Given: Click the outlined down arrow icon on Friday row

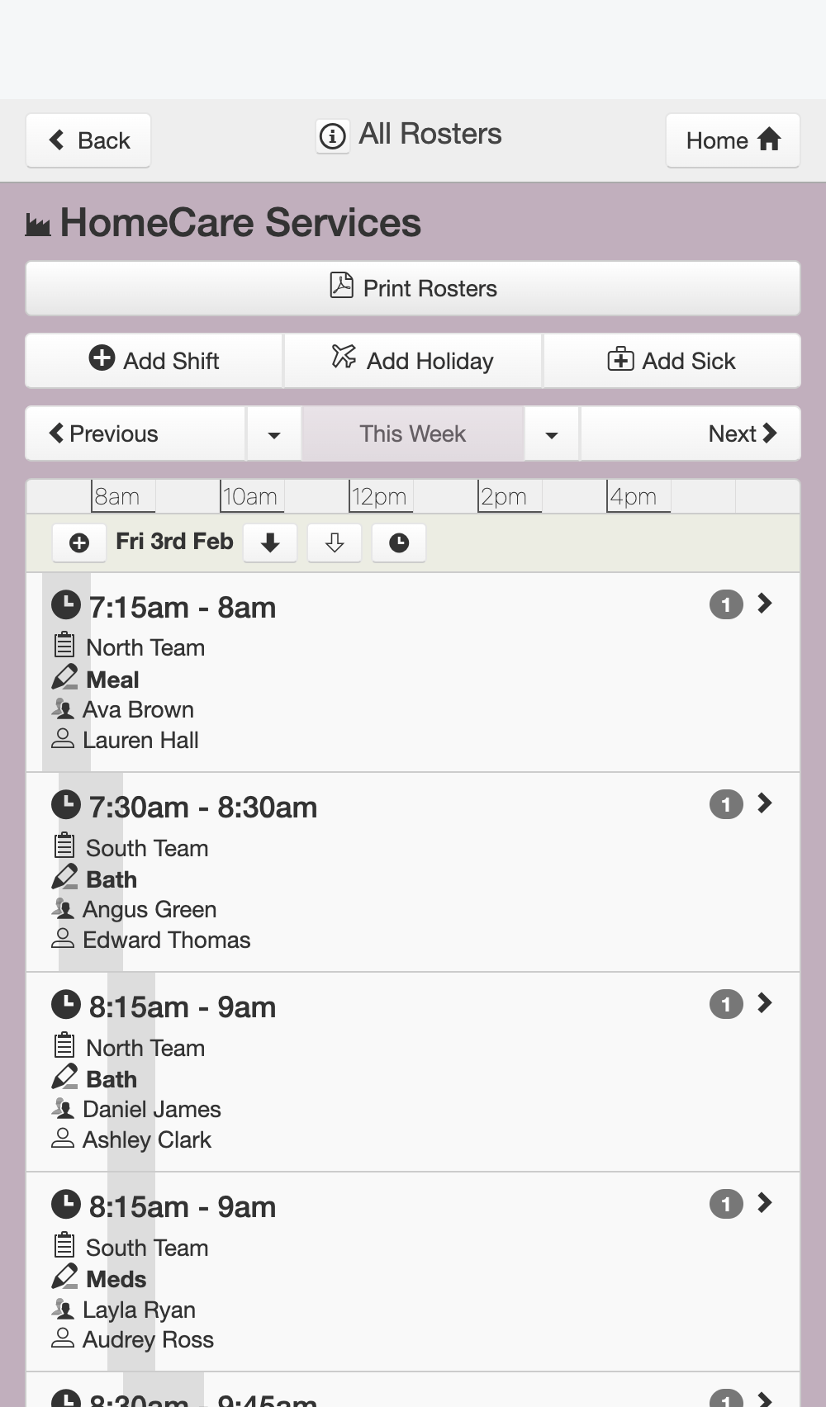Looking at the screenshot, I should coord(335,542).
